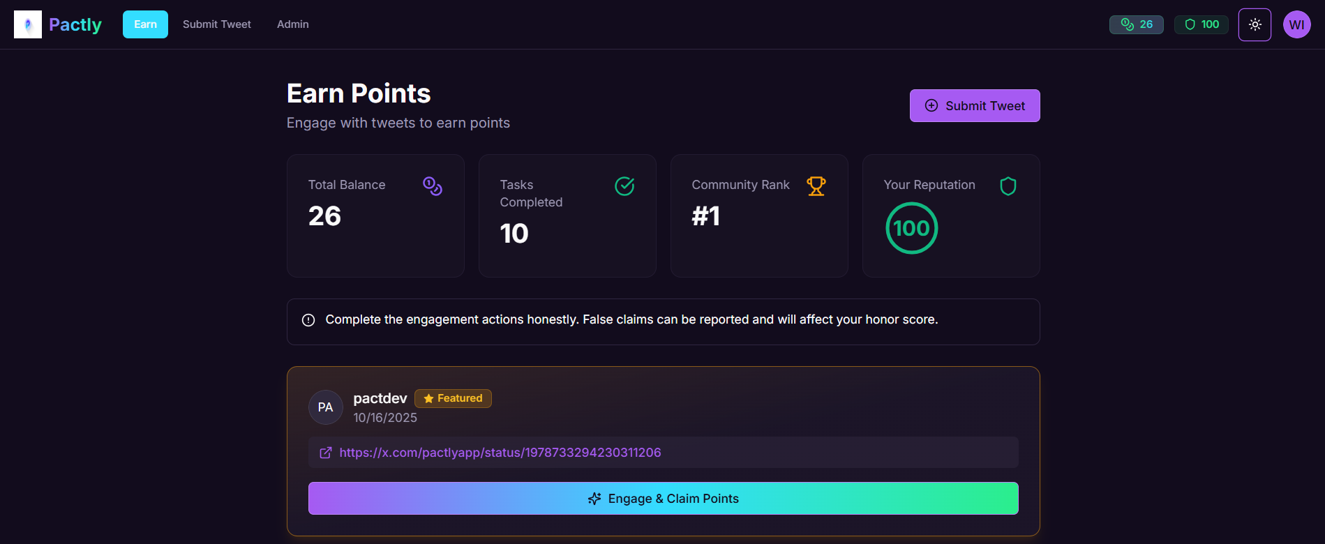Open the WI user avatar menu
This screenshot has width=1325, height=544.
pos(1297,24)
